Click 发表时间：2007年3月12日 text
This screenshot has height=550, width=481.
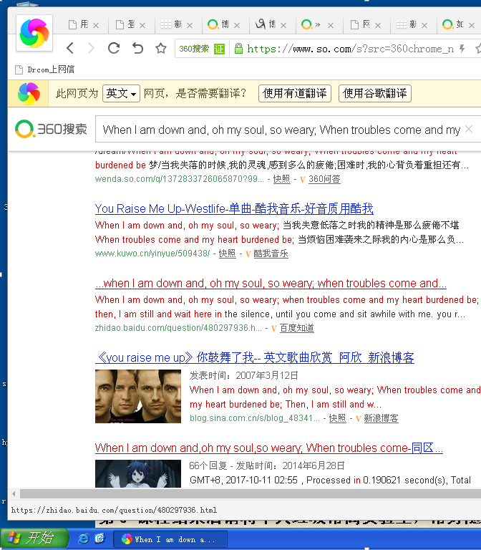pyautogui.click(x=243, y=376)
